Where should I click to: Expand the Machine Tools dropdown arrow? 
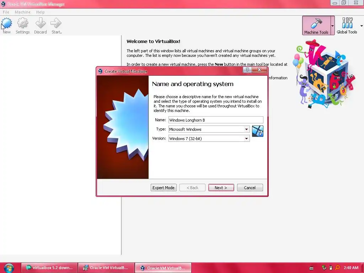332,26
